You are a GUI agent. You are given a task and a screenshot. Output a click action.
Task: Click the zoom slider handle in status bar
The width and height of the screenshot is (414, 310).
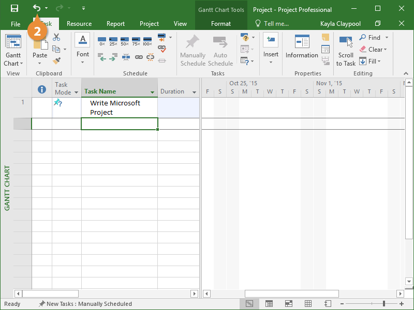pos(383,304)
